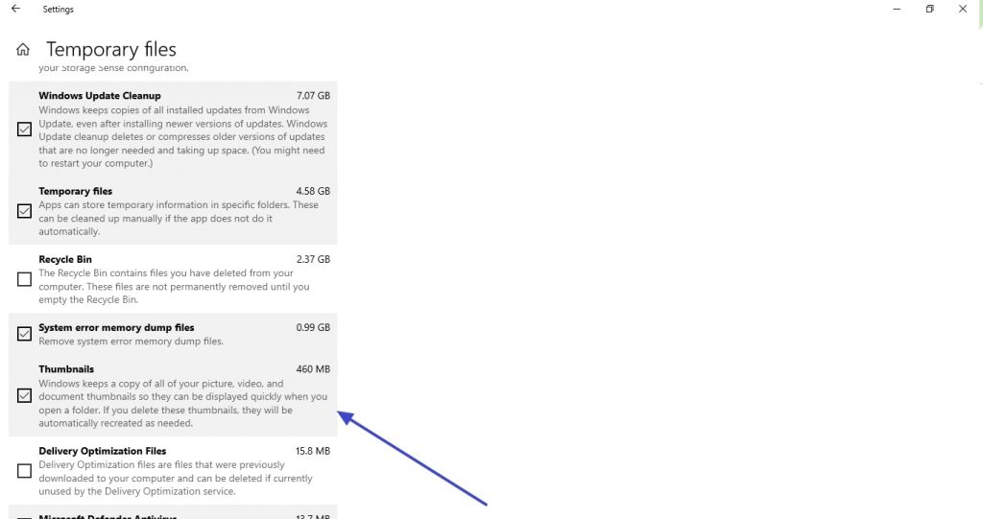This screenshot has width=983, height=519.
Task: Click the Thumbnails entry heading
Action: pyautogui.click(x=66, y=369)
